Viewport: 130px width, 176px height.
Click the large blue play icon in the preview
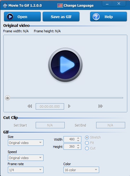[x=65, y=65]
